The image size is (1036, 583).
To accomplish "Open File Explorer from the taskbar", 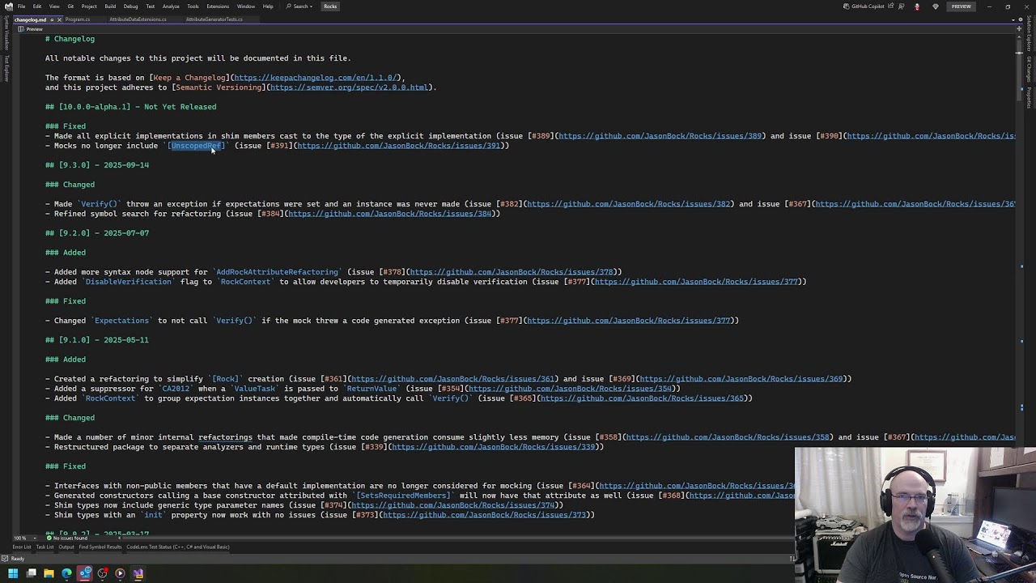I will [x=49, y=573].
